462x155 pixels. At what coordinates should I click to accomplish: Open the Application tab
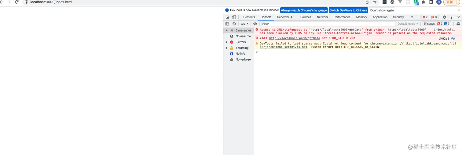coord(380,17)
